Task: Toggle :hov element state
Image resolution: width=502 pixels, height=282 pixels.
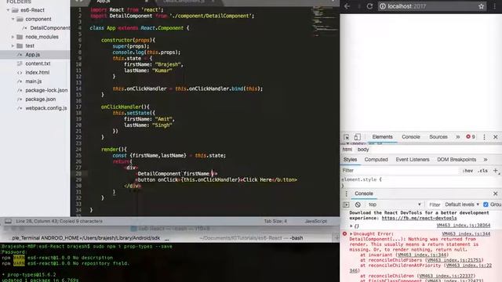Action: pyautogui.click(x=467, y=171)
